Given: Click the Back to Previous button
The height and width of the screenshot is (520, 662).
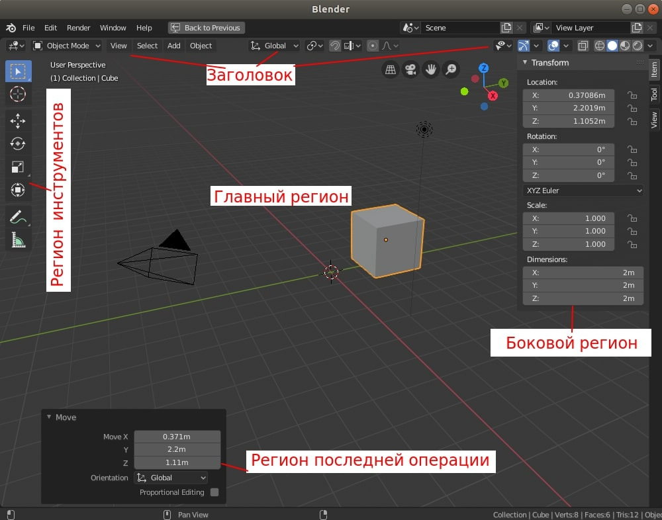Looking at the screenshot, I should (x=206, y=28).
